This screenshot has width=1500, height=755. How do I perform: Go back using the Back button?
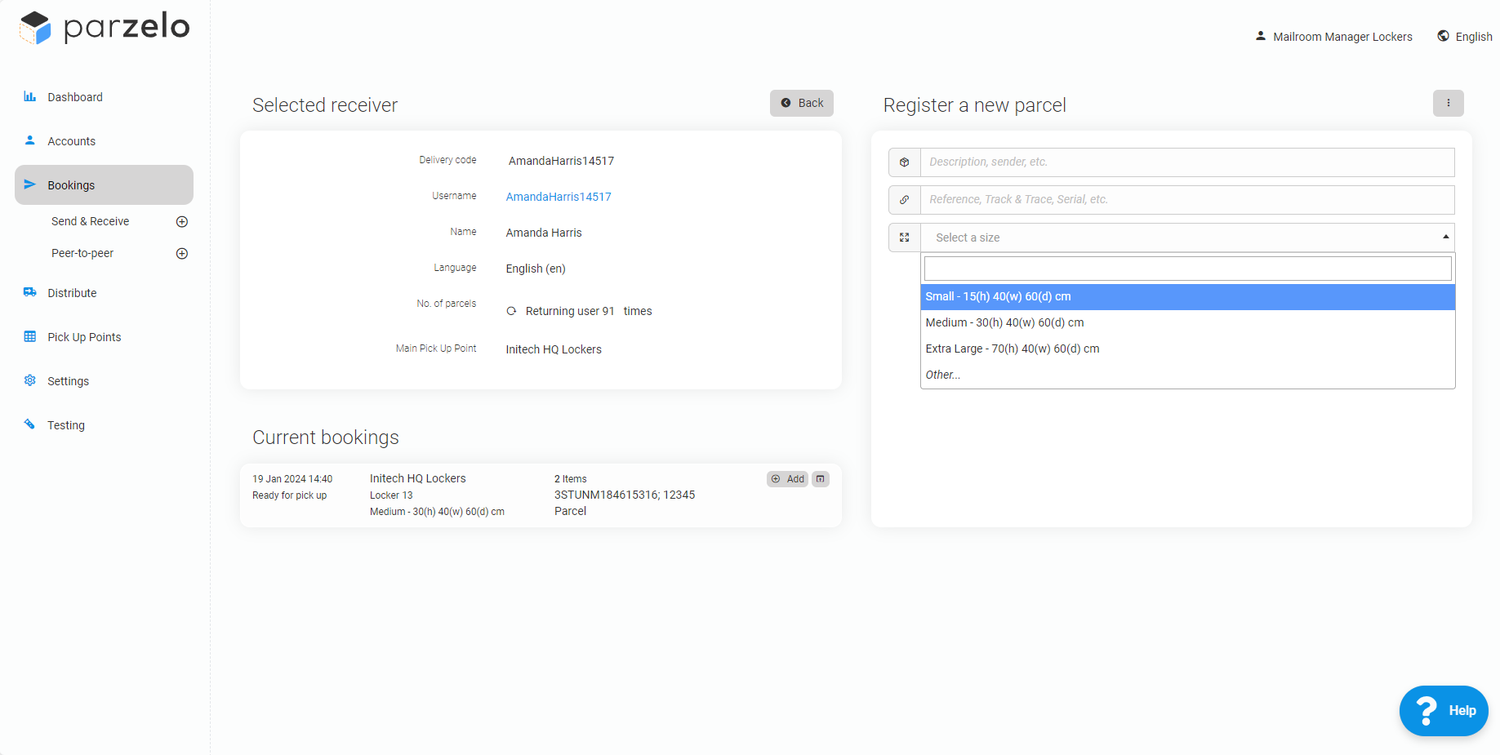(802, 103)
